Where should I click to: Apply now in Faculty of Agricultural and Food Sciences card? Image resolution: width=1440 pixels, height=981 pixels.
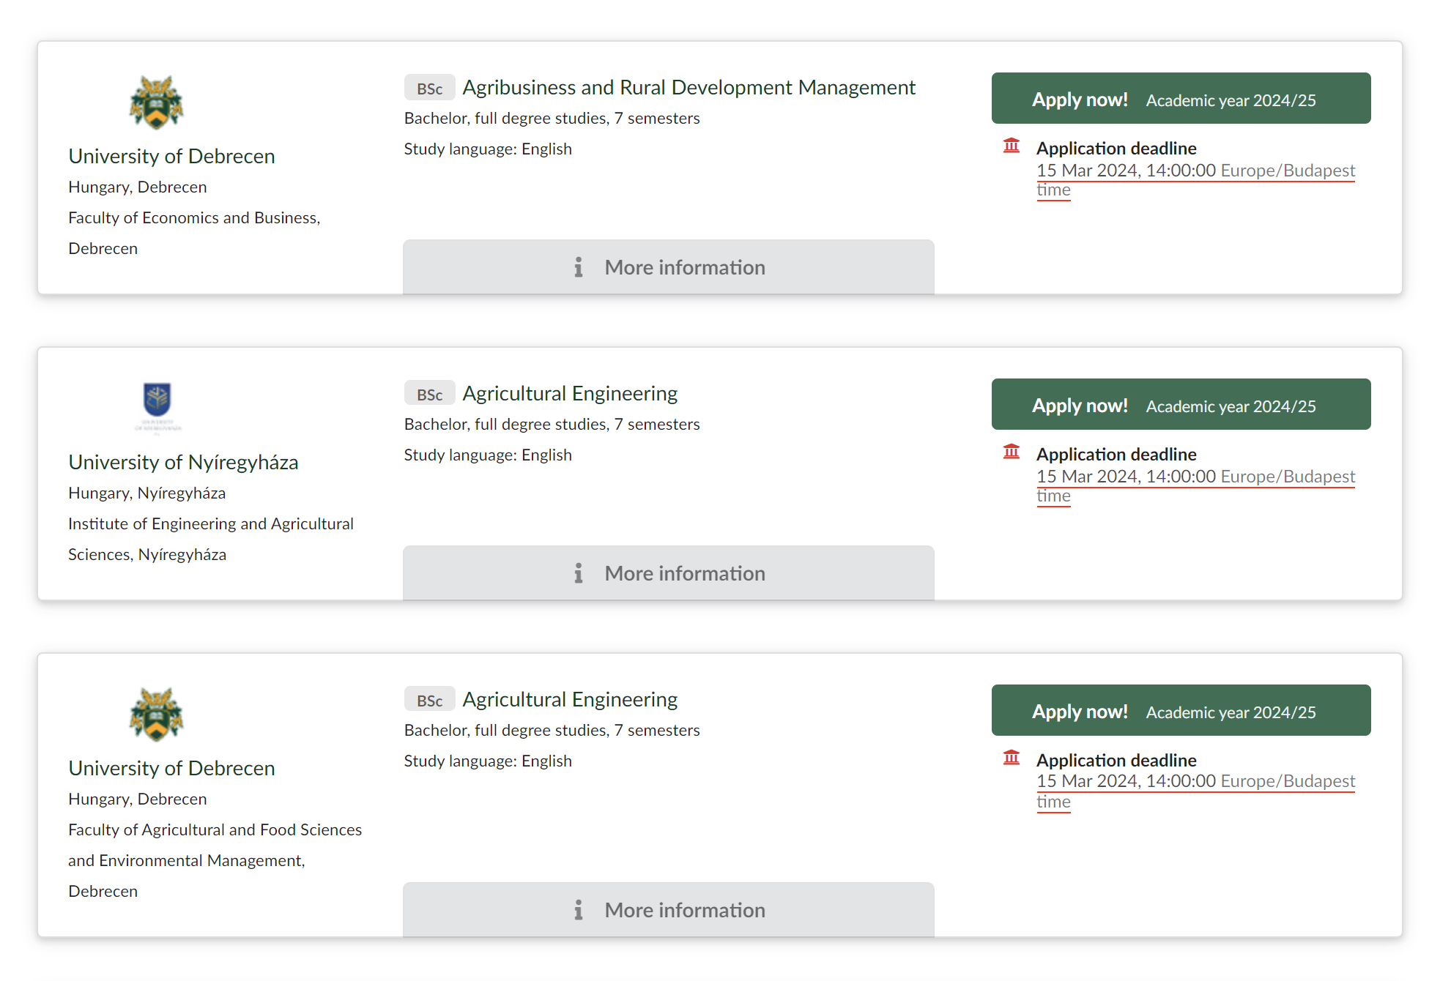coord(1181,710)
